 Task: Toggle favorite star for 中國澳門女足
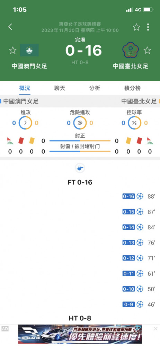pos(13,50)
